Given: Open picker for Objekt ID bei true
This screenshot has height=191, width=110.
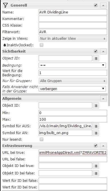Looking at the screenshot, I should coord(96,166).
